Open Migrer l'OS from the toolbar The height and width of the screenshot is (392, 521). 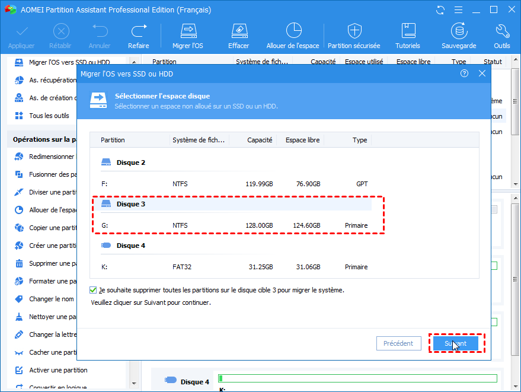point(188,36)
